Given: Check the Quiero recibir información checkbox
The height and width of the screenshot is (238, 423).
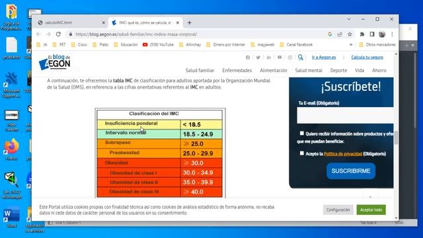Looking at the screenshot, I should click(x=301, y=133).
